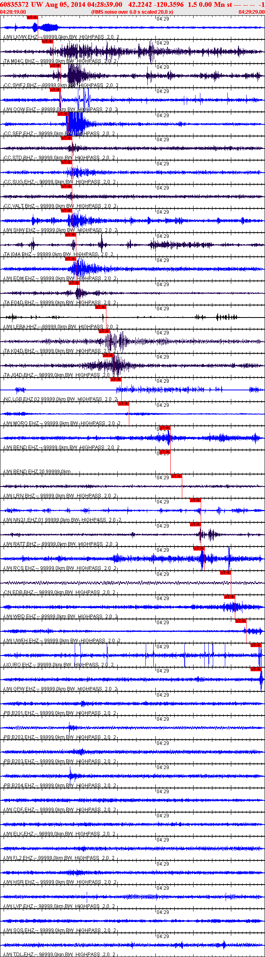Click the red pick flag on CN EDB trace
The width and height of the screenshot is (265, 957).
(226, 573)
